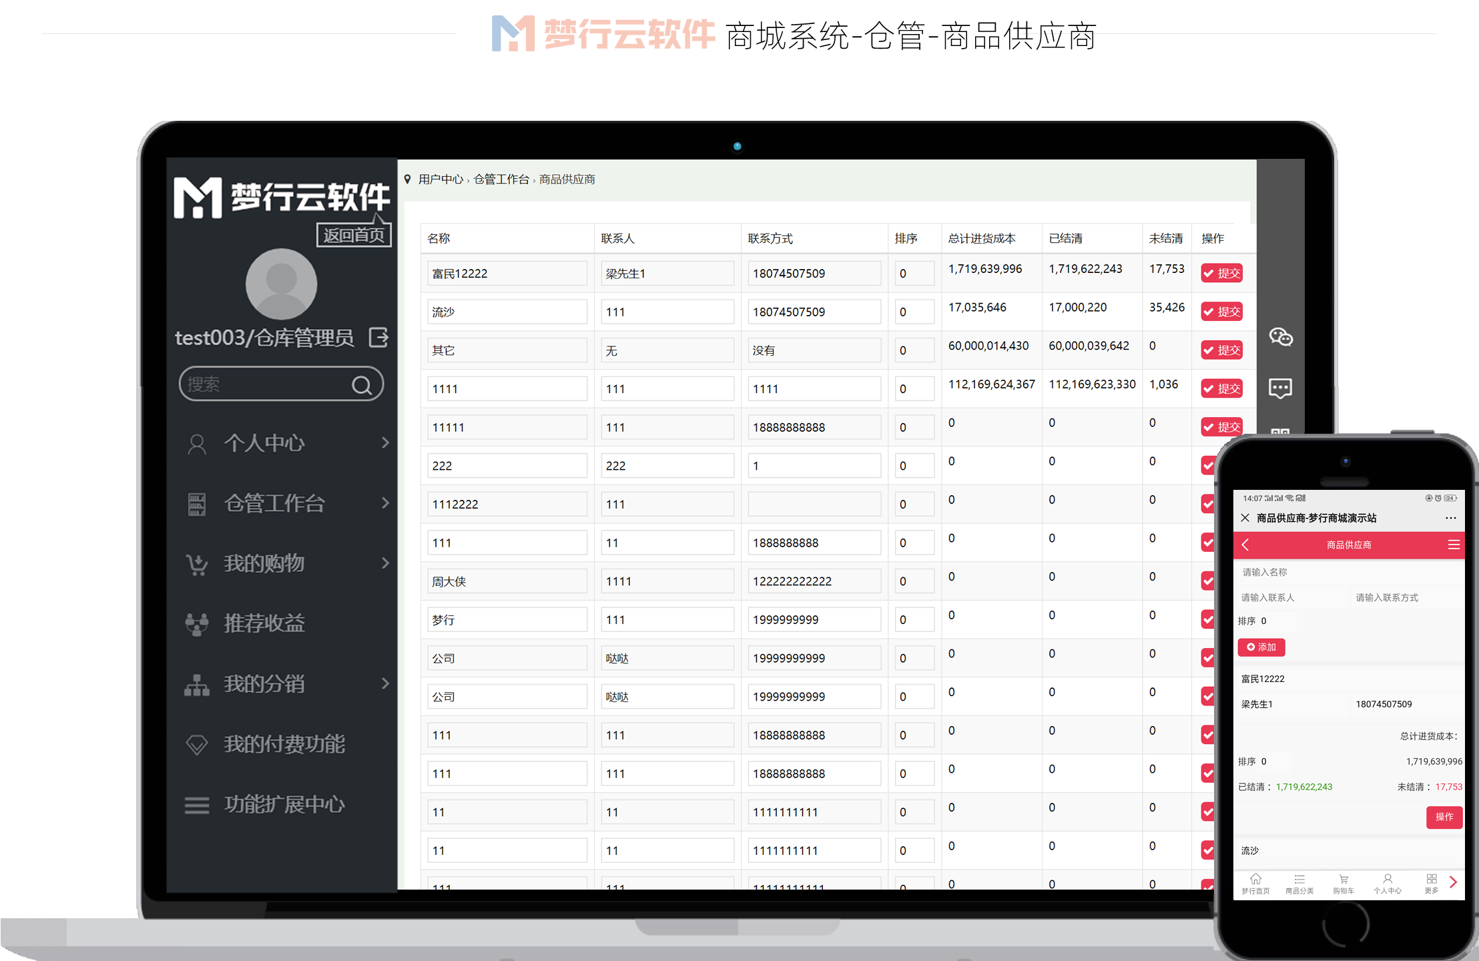The height and width of the screenshot is (961, 1479).
Task: Tap the phone close X icon
Action: click(x=1245, y=518)
